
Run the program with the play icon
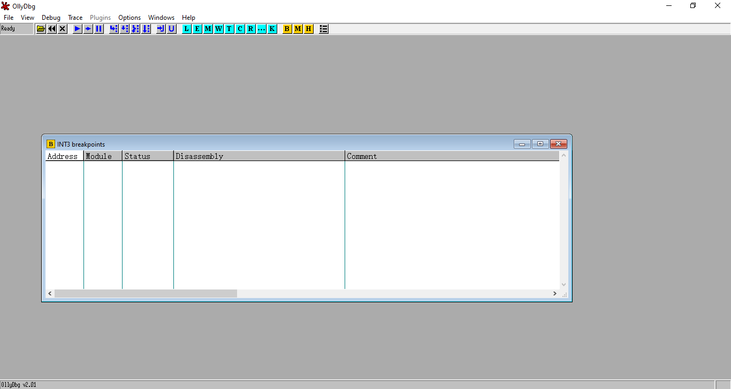coord(78,29)
